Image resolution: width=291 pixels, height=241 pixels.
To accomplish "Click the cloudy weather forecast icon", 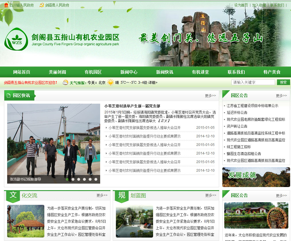I will tap(65, 82).
